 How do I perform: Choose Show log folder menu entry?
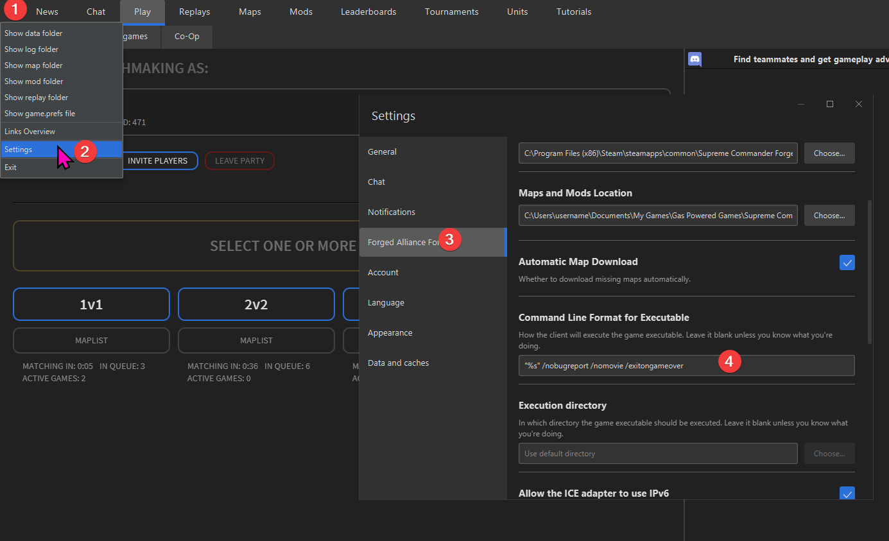(62, 49)
